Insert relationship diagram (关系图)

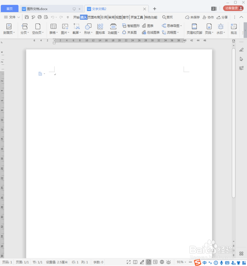[130, 33]
